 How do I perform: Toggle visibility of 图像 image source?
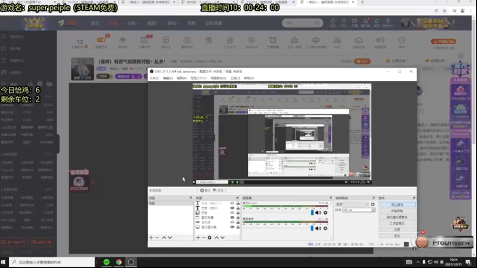pos(232,213)
